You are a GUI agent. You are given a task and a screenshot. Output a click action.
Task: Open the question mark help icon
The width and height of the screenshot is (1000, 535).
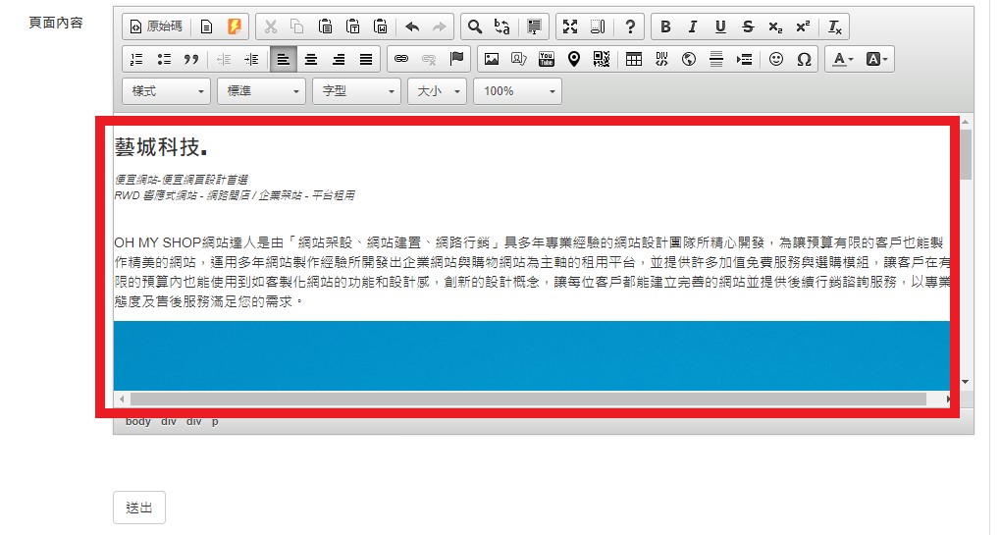[x=630, y=27]
